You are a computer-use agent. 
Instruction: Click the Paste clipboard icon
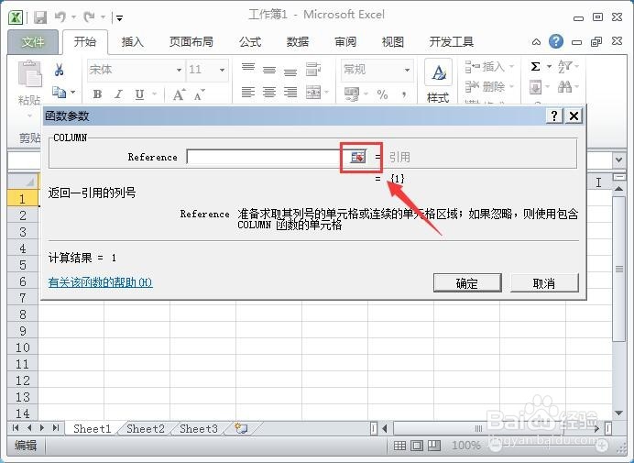[x=30, y=73]
